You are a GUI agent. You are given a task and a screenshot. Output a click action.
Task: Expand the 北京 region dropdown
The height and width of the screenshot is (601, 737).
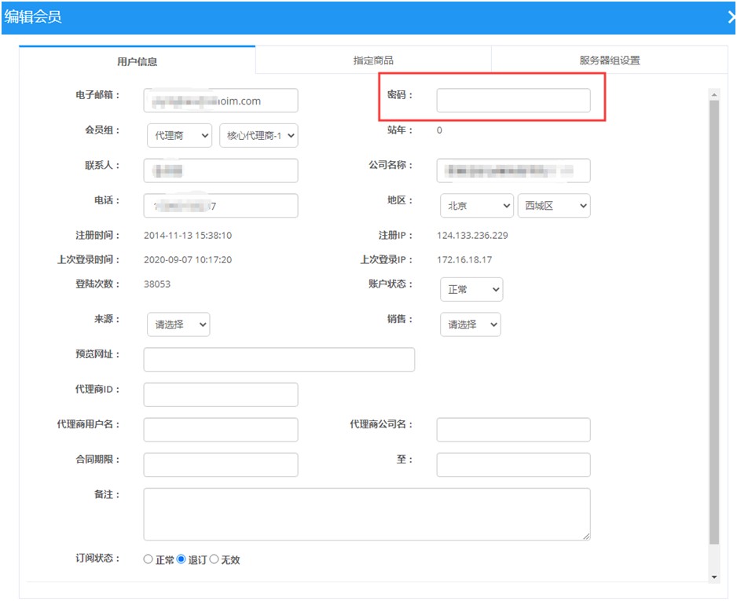pos(476,206)
